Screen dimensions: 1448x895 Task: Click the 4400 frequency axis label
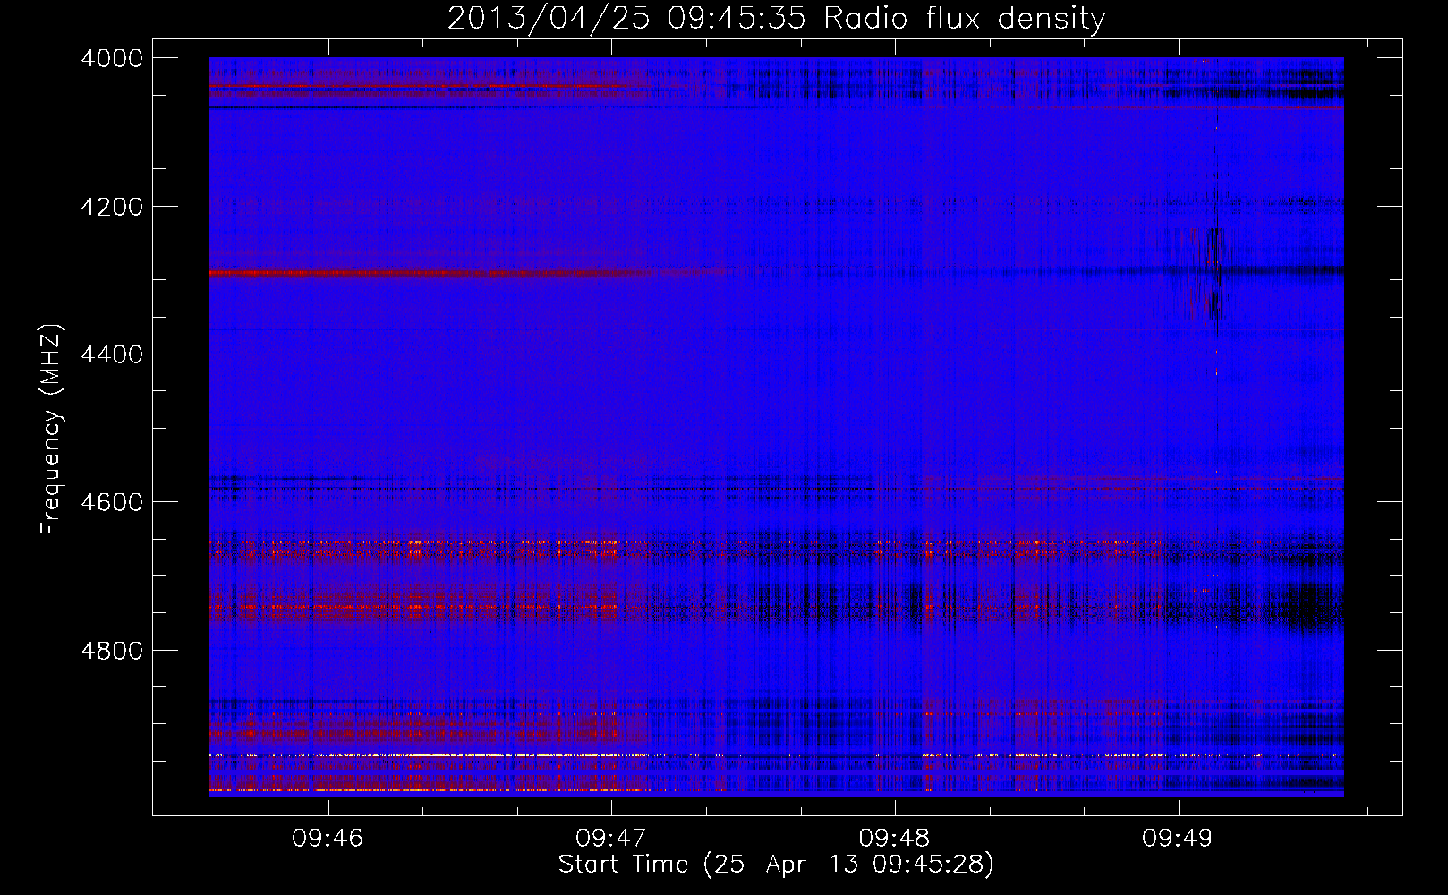(x=112, y=354)
